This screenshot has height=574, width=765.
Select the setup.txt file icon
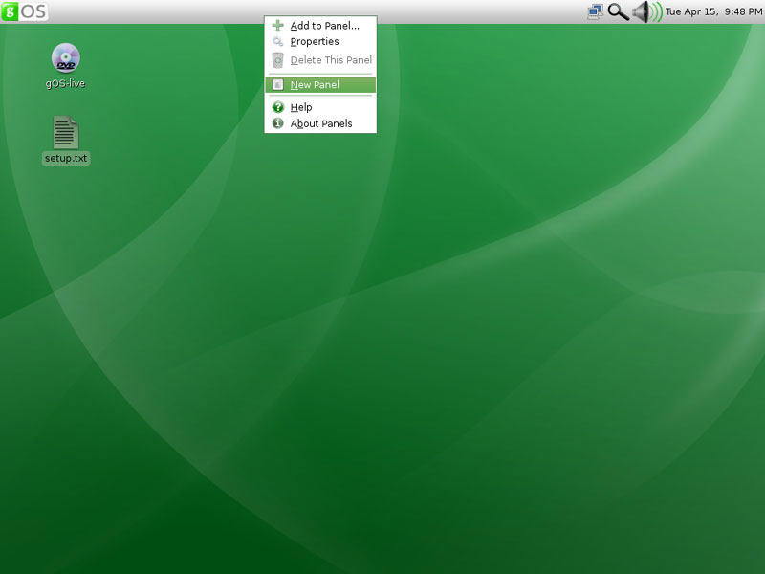pyautogui.click(x=65, y=132)
